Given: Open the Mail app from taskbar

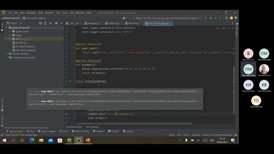Looking at the screenshot, I should click(51, 140).
